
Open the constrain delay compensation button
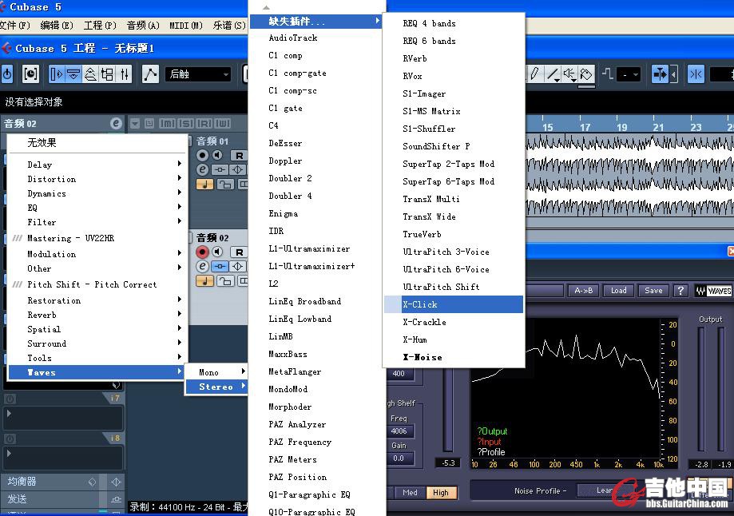click(30, 74)
